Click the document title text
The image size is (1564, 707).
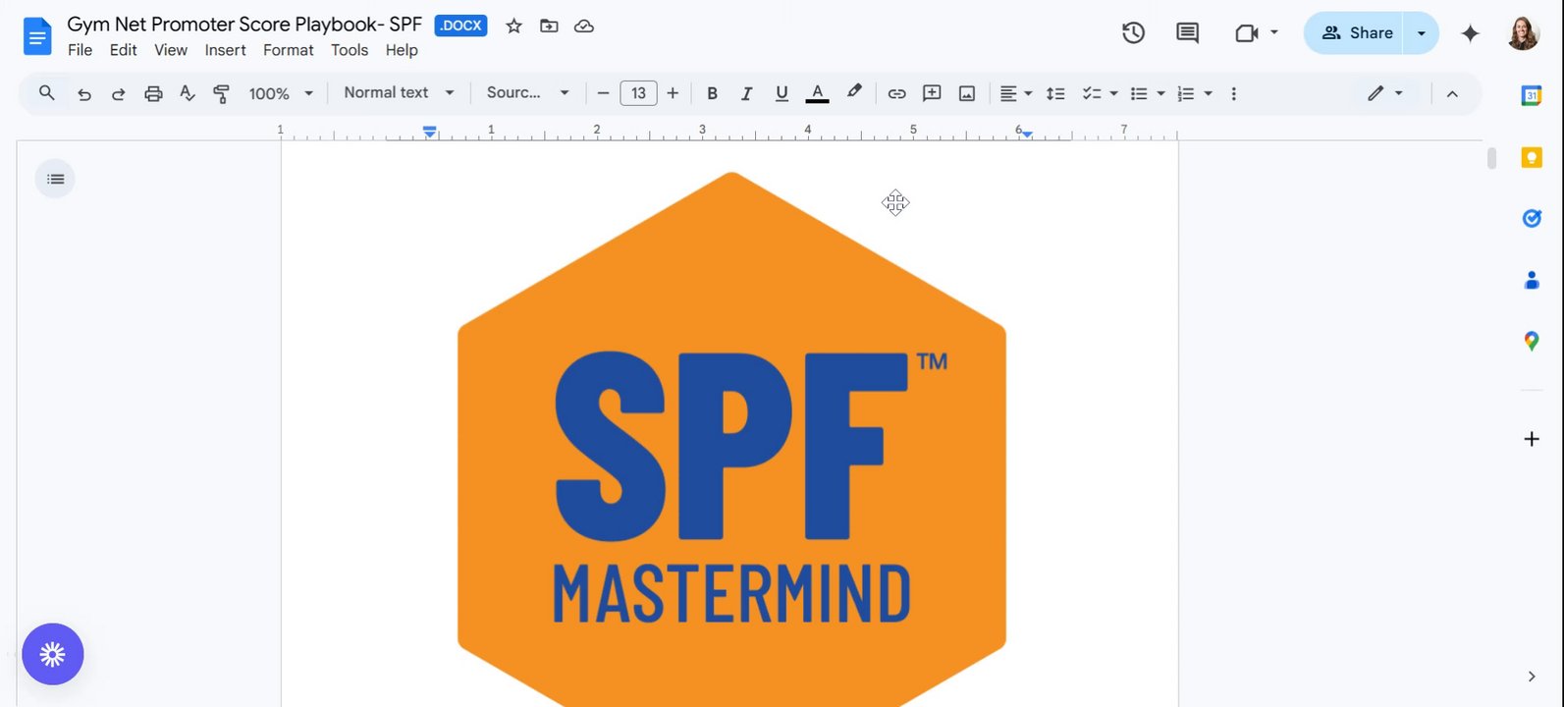tap(244, 25)
